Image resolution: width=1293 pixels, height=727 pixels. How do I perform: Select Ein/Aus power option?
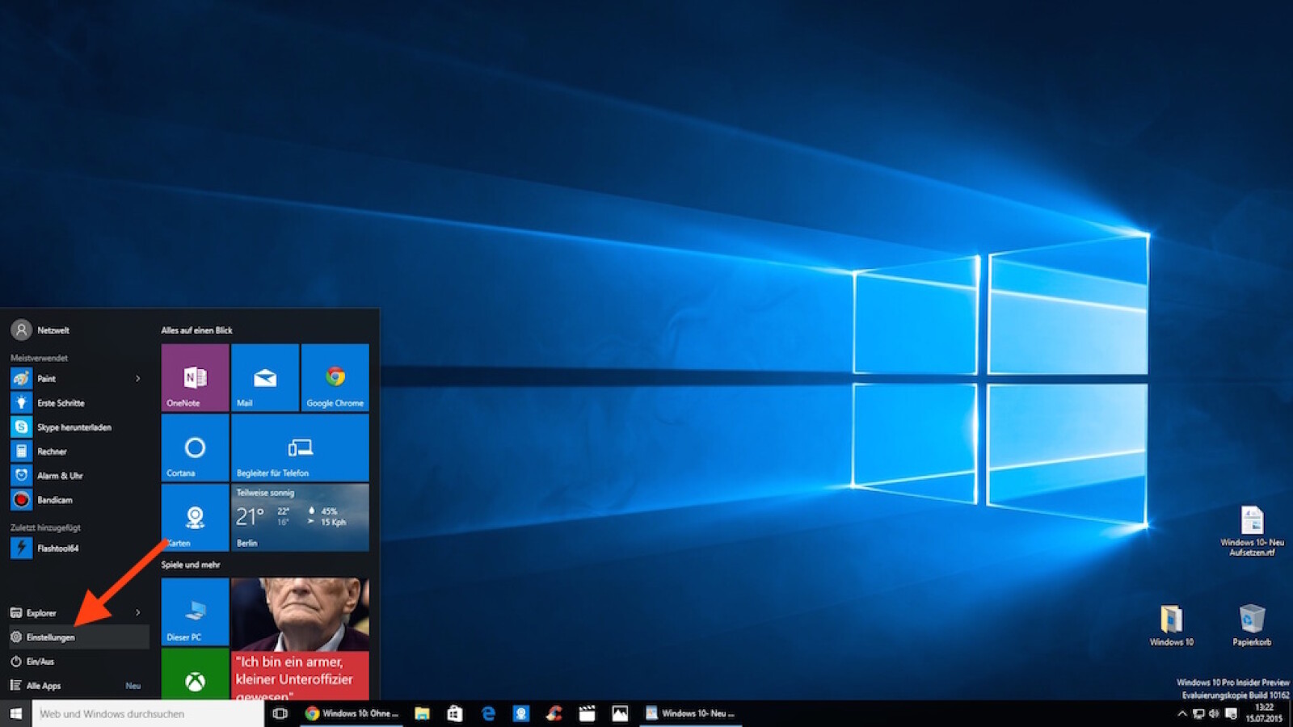point(40,662)
